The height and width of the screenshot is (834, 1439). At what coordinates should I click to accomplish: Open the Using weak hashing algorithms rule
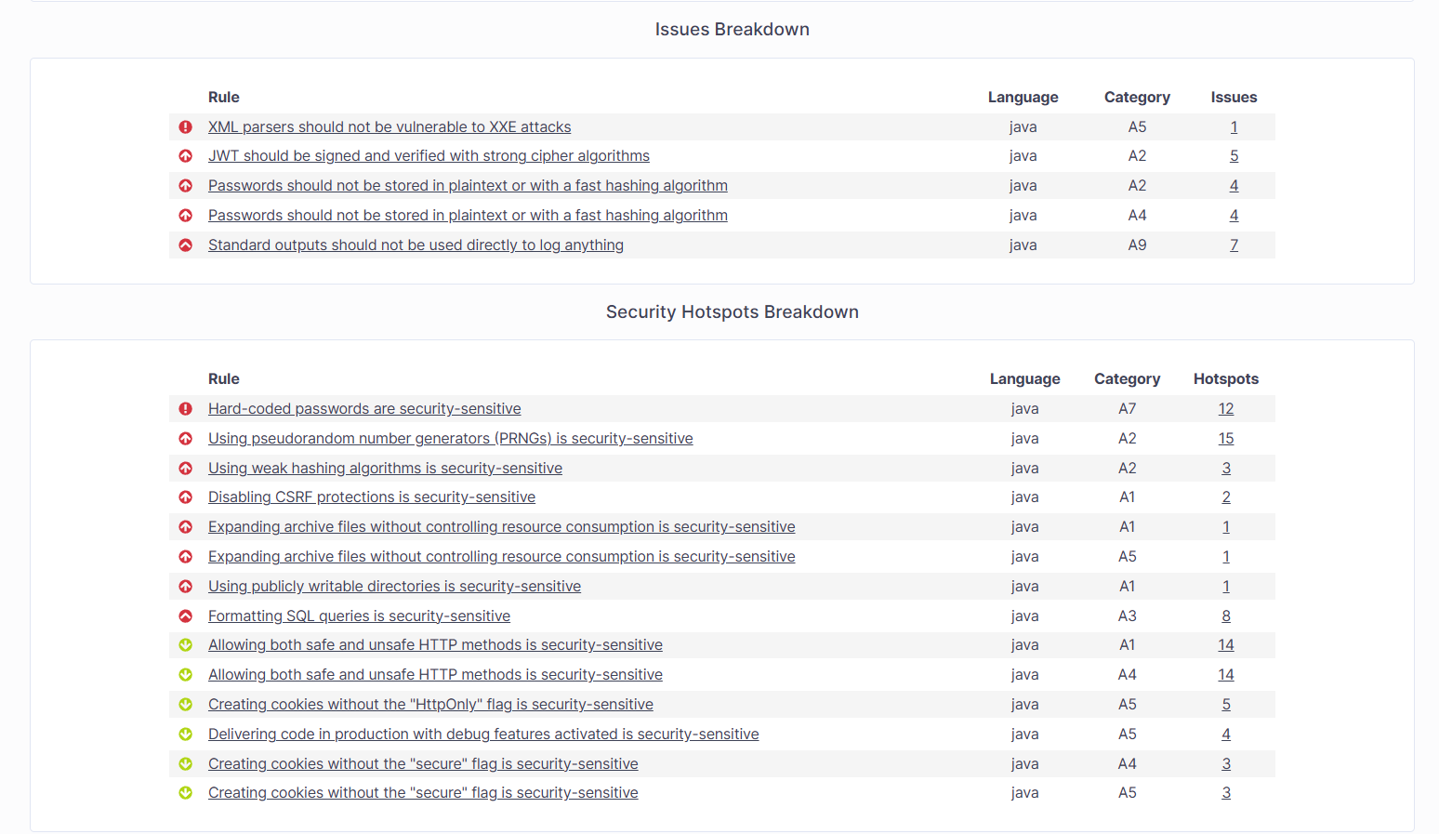(x=385, y=469)
